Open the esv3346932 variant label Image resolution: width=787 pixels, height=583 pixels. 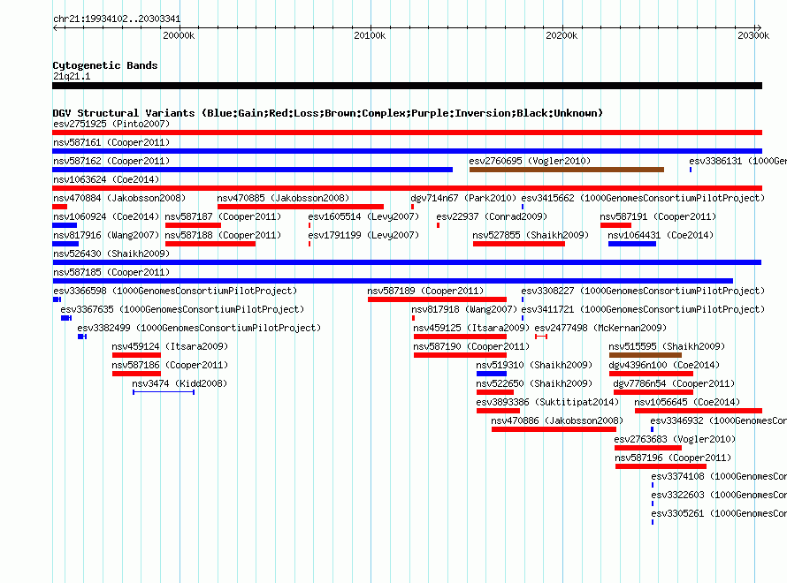pos(718,420)
